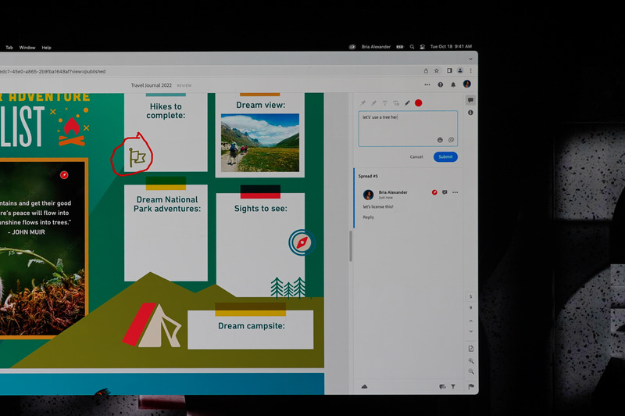
Task: Click the Creative Cloud menu bar icon
Action: (x=352, y=47)
